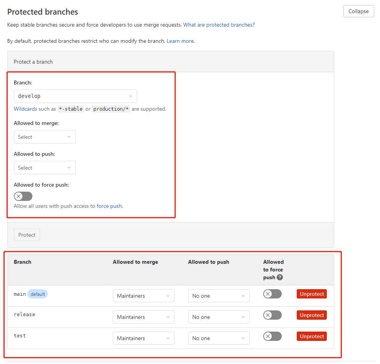Enable force push for the release branch
Image resolution: width=380 pixels, height=364 pixels.
272,315
